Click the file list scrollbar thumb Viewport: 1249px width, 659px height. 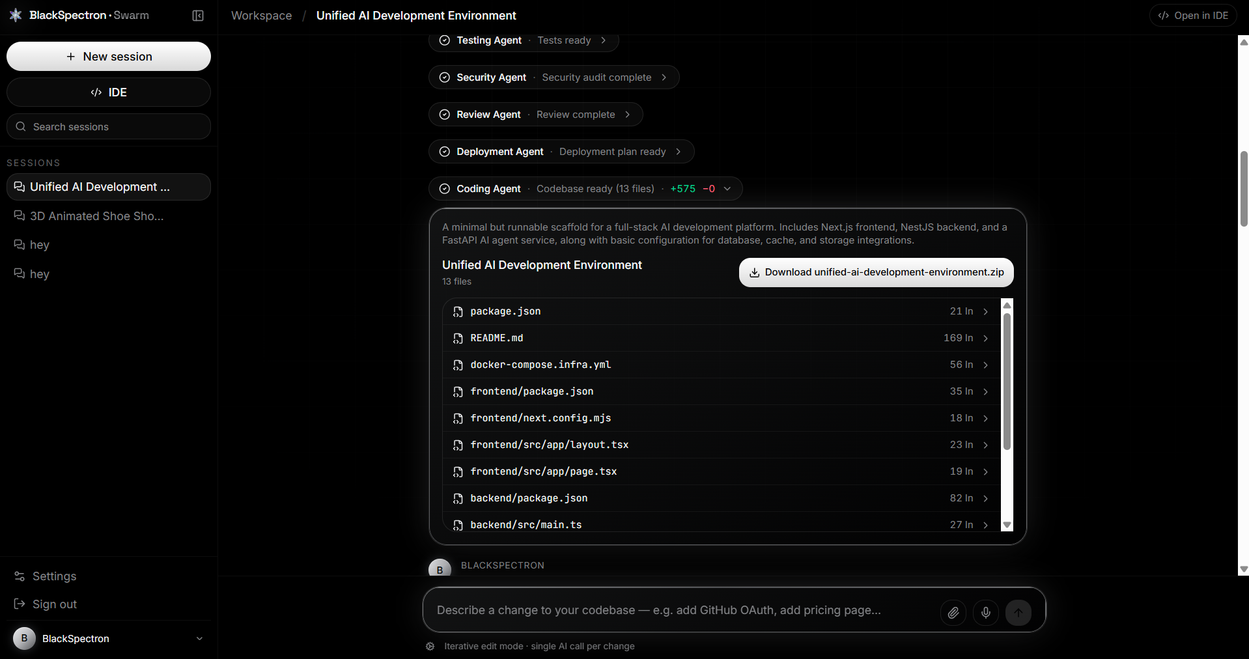pos(1007,381)
